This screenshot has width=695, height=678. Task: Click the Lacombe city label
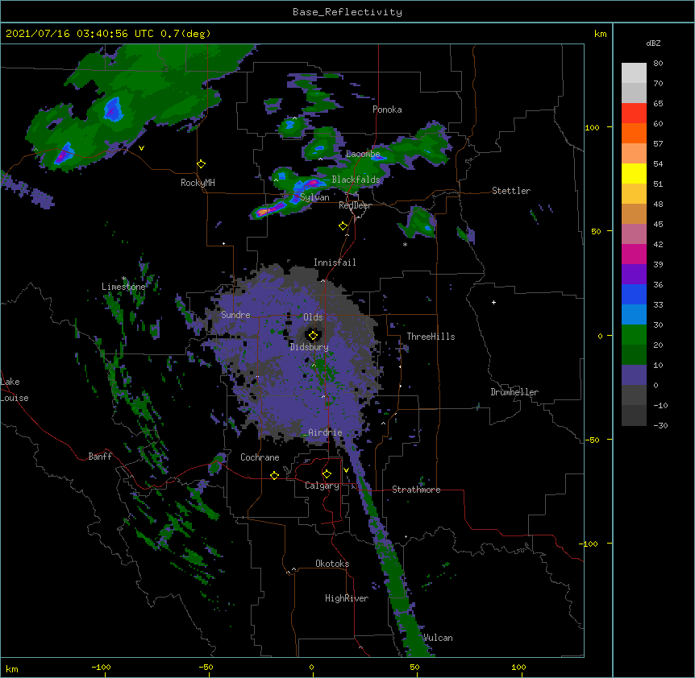click(363, 154)
